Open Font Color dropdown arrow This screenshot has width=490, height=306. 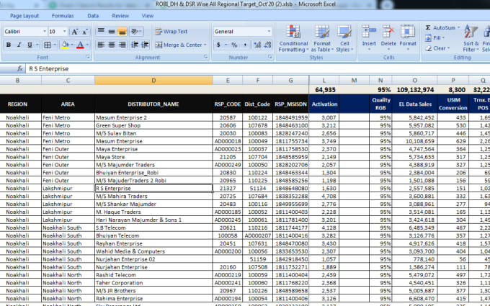click(87, 45)
